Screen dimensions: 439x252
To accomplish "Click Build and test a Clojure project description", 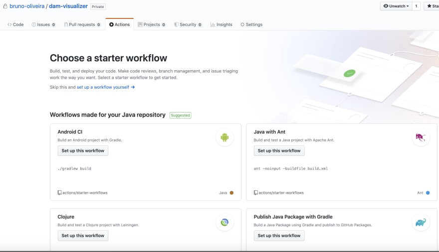I will [x=98, y=225].
